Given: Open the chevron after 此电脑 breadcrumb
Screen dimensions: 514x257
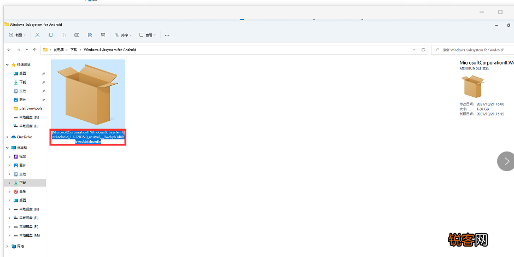Looking at the screenshot, I should 67,50.
